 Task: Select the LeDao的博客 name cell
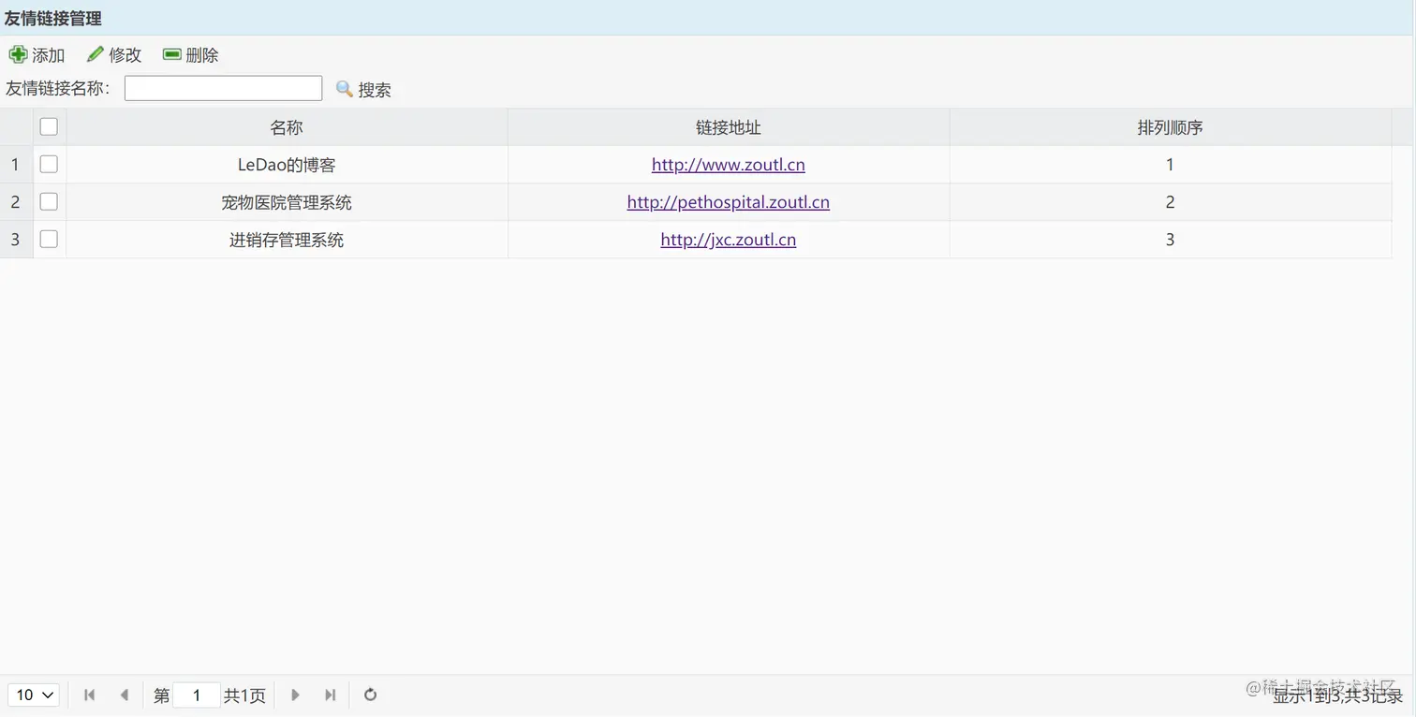[287, 165]
